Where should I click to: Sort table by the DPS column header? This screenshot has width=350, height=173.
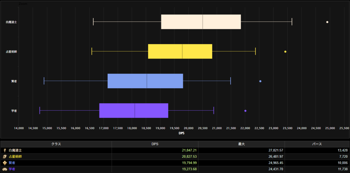tap(155, 144)
